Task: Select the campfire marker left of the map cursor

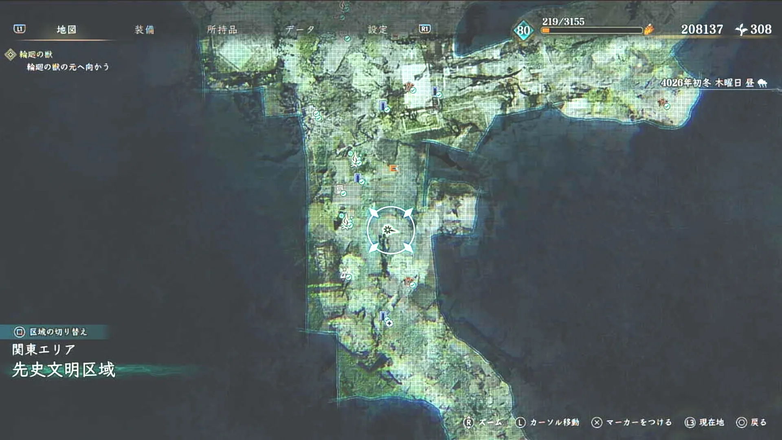Action: 346,221
